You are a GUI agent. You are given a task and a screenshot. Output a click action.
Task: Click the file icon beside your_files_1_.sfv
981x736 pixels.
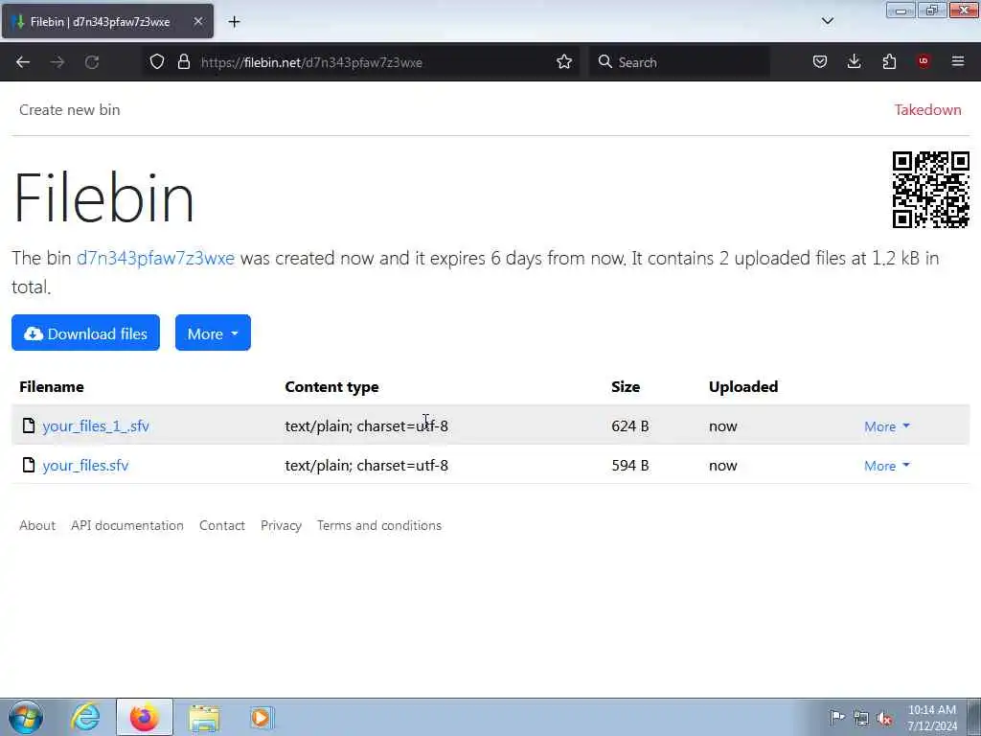tap(28, 425)
